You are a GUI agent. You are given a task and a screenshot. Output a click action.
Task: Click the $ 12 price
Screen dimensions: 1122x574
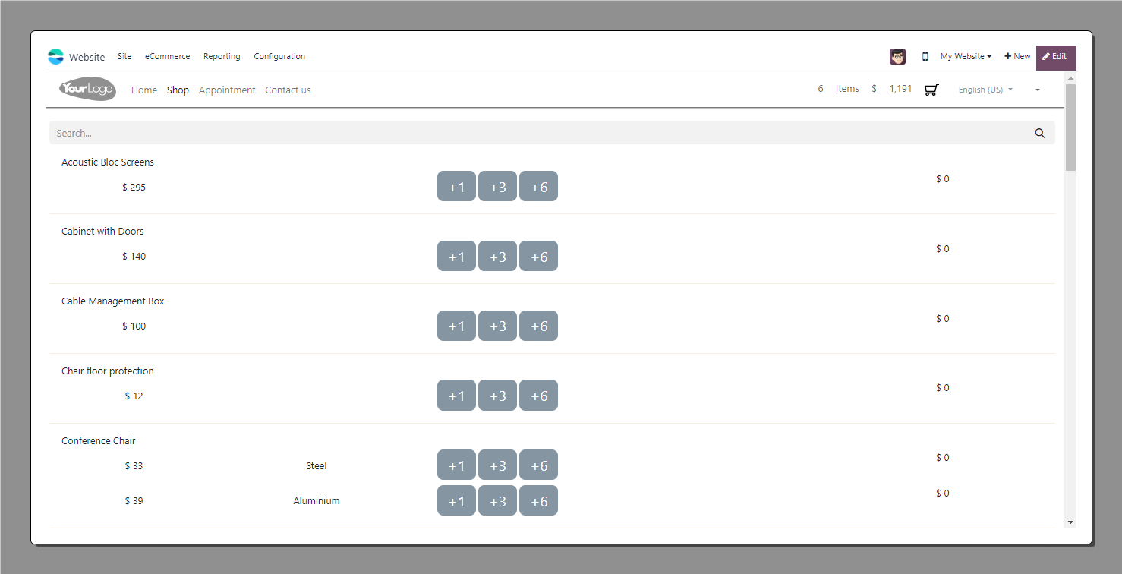[x=134, y=396]
